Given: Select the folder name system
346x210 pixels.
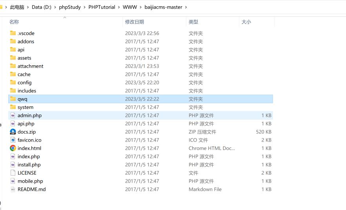Looking at the screenshot, I should tap(25, 107).
